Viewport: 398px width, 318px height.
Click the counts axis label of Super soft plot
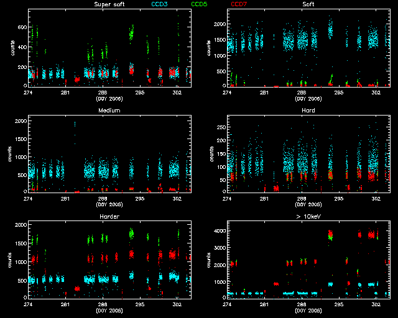coord(11,48)
